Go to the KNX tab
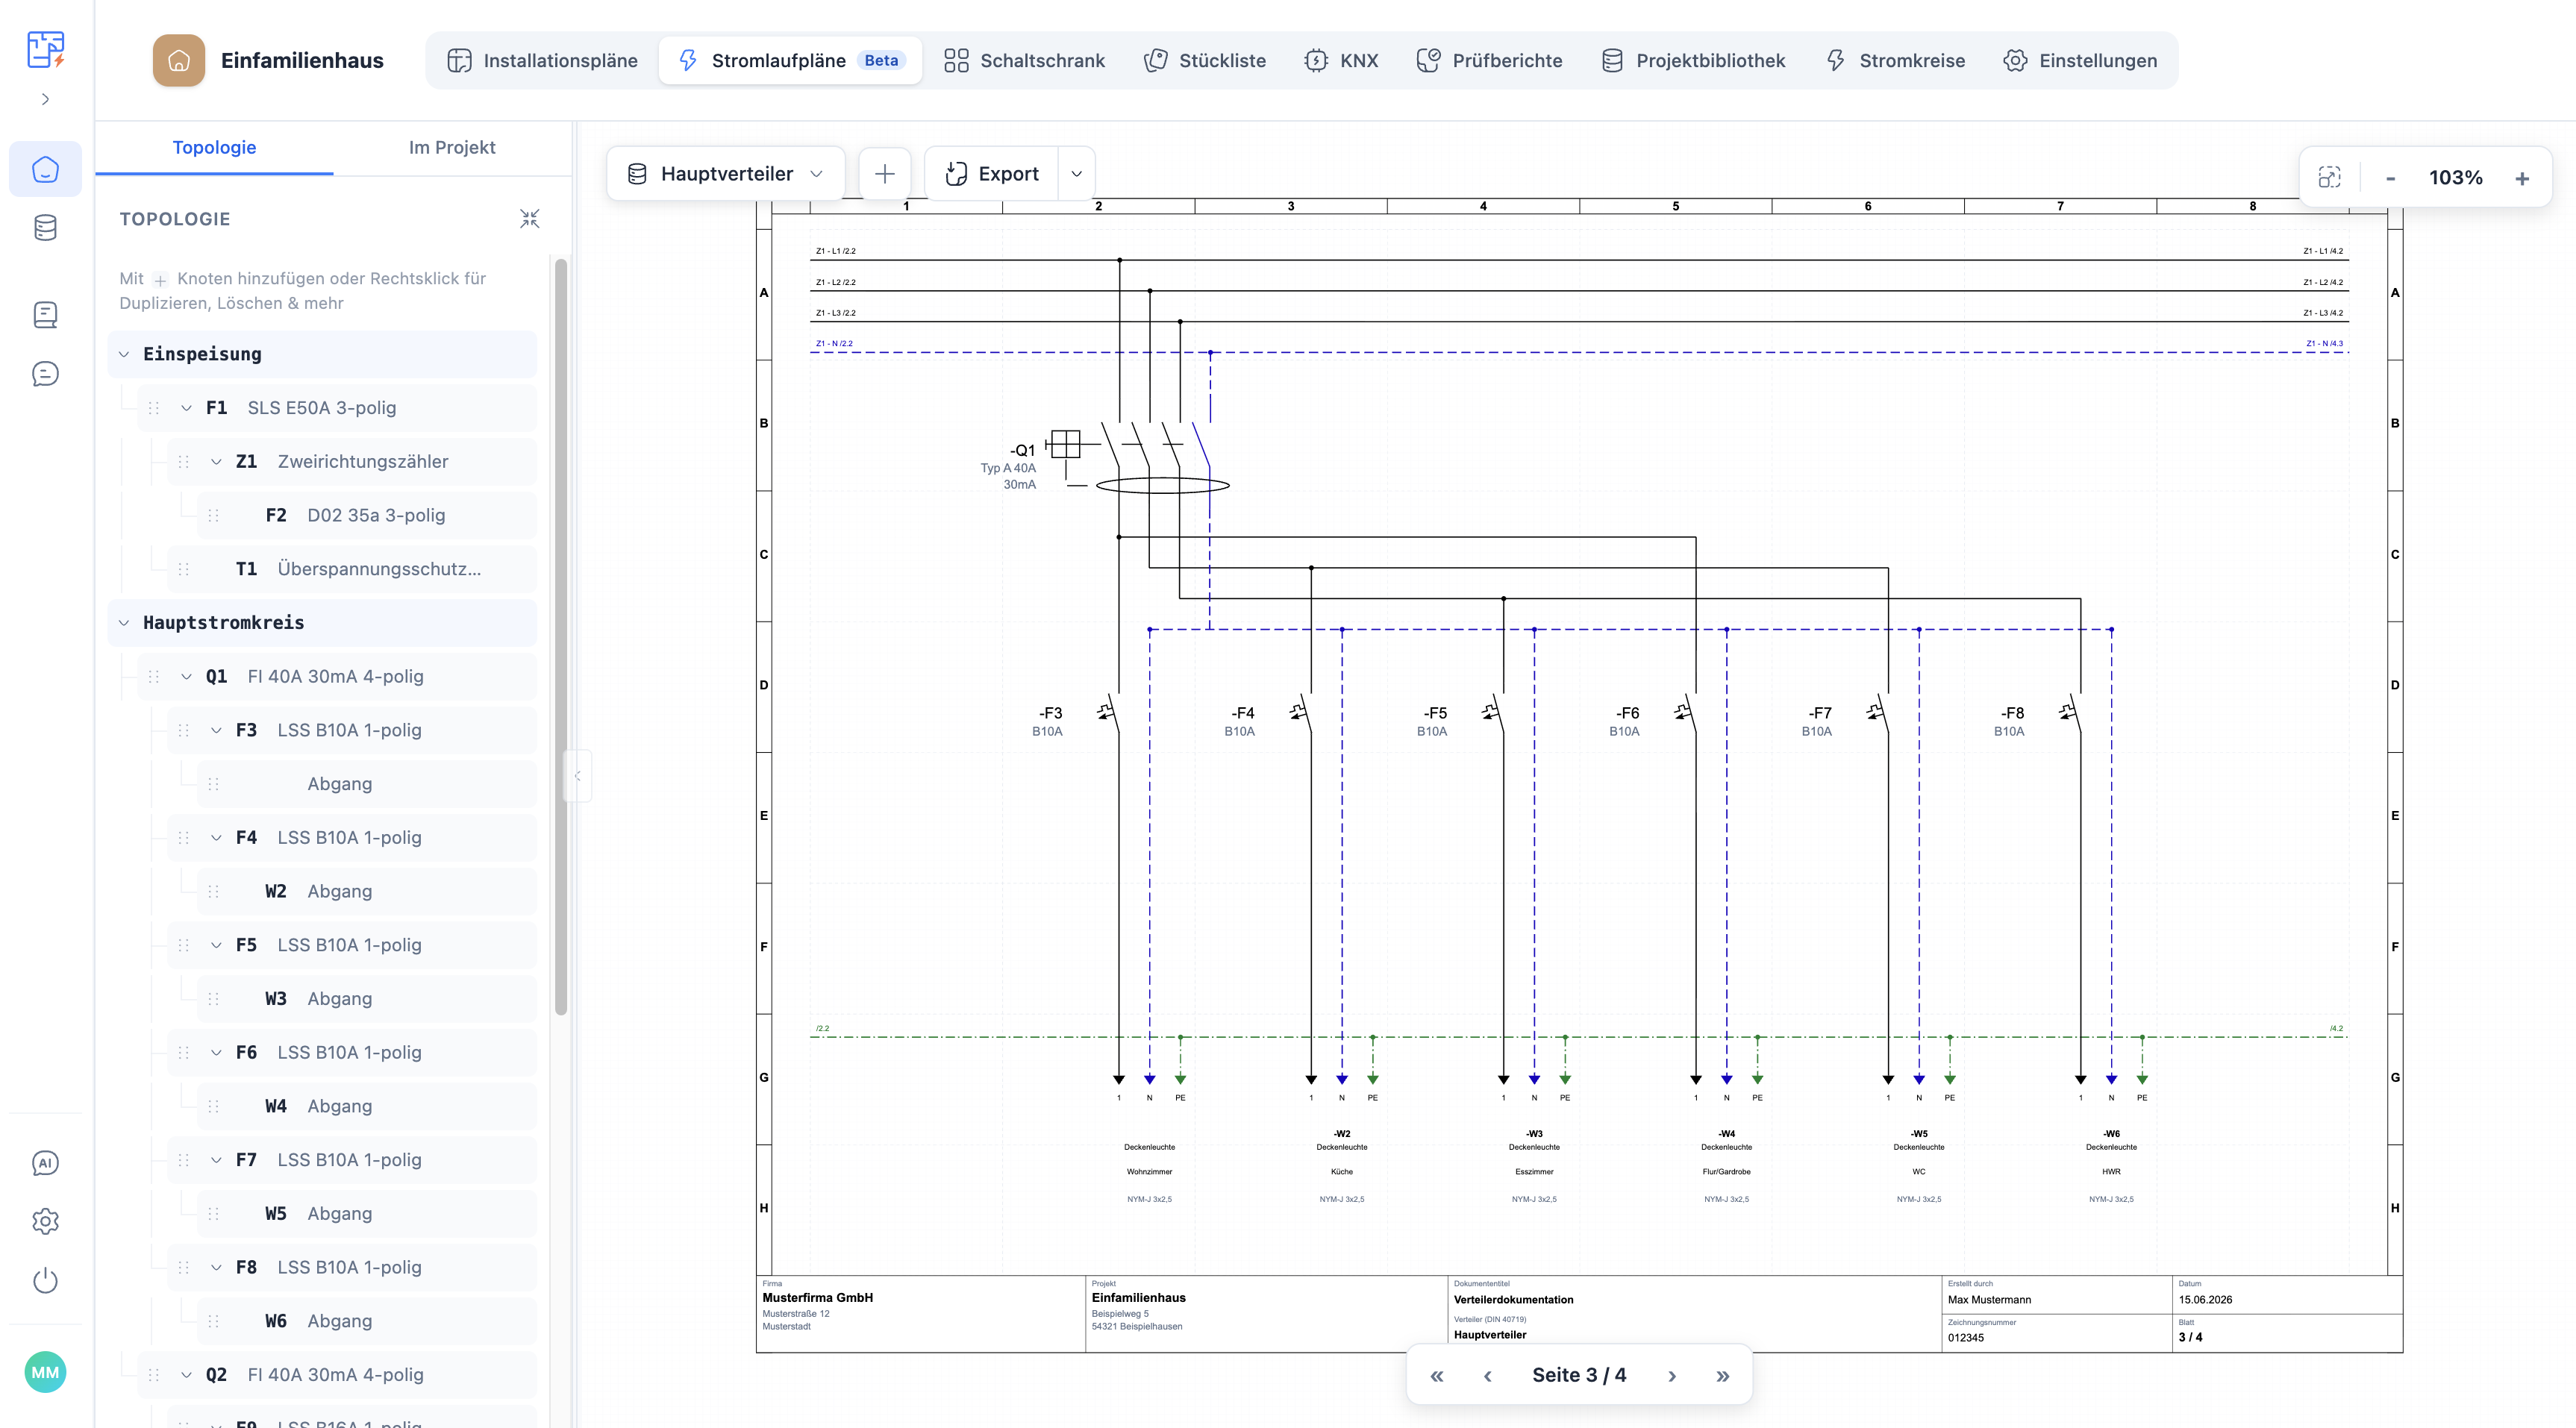The width and height of the screenshot is (2576, 1428). click(x=1341, y=60)
